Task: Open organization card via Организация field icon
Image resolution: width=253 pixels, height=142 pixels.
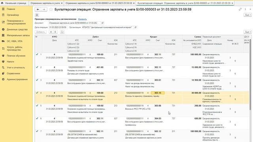Action: 136,27
